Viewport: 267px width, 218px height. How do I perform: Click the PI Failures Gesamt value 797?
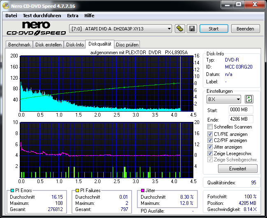coord(124,209)
